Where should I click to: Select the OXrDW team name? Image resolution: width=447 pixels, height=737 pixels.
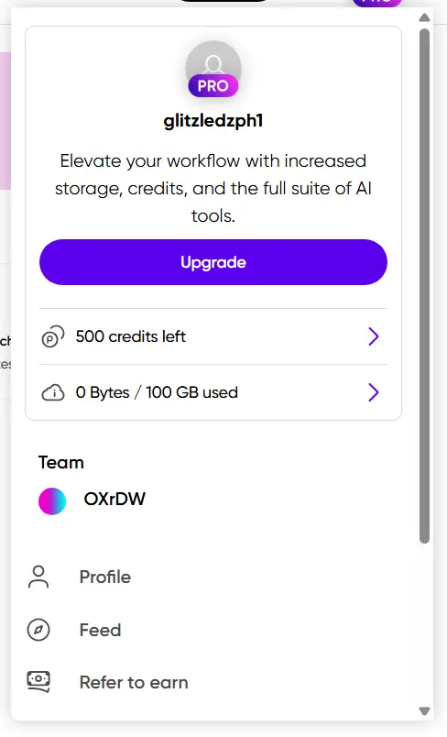(x=114, y=500)
